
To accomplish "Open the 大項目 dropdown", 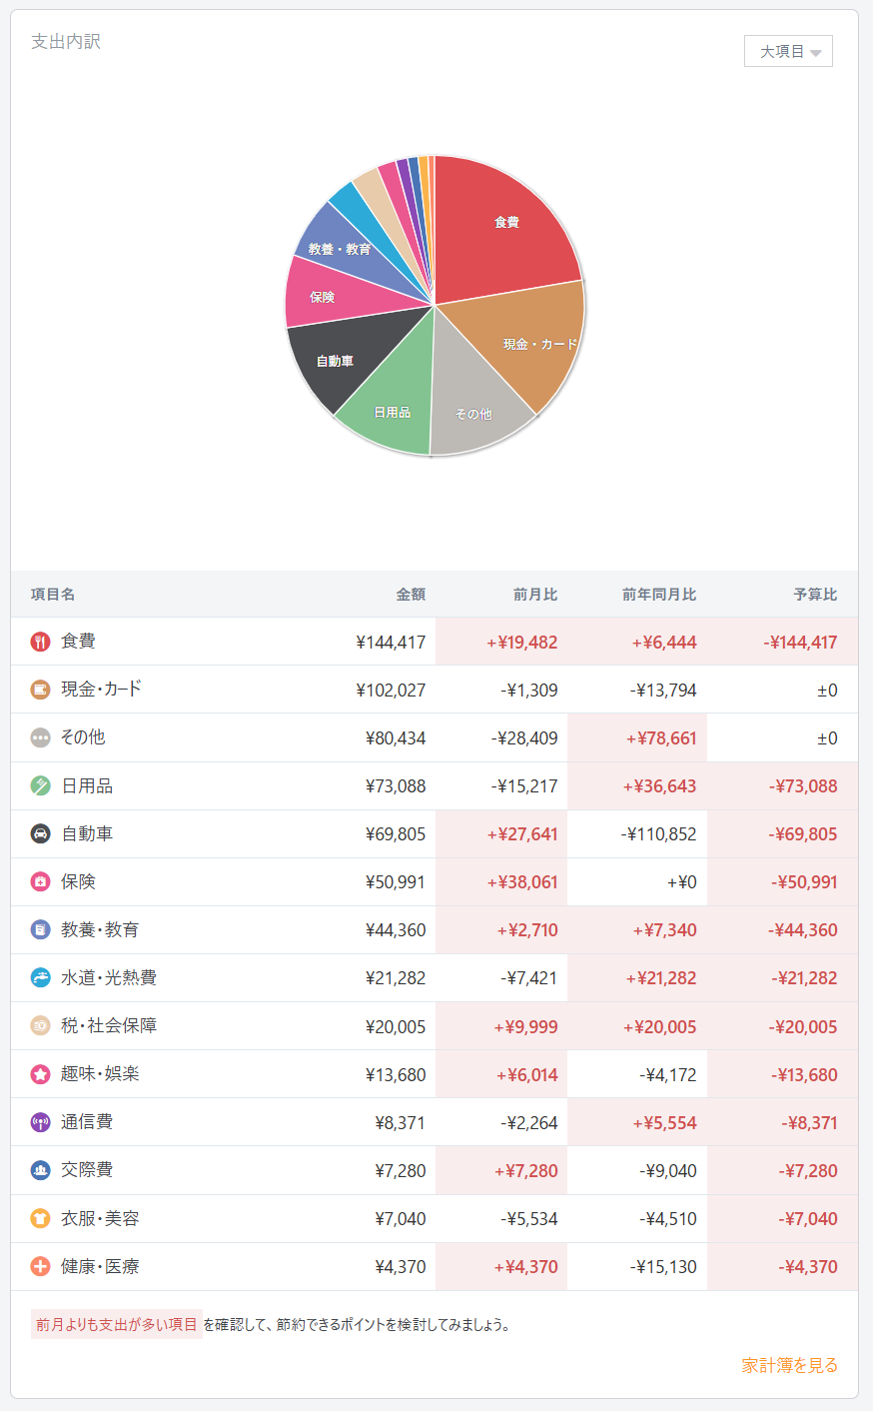I will (788, 51).
